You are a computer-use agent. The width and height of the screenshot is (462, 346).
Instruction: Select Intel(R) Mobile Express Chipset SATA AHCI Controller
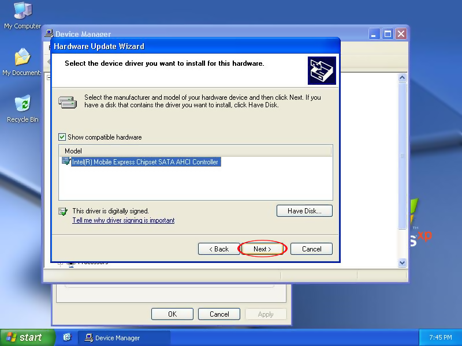click(x=146, y=162)
